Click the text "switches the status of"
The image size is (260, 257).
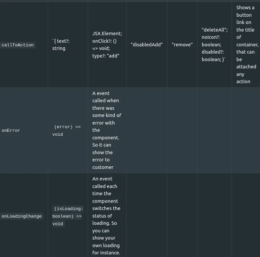[x=106, y=212]
